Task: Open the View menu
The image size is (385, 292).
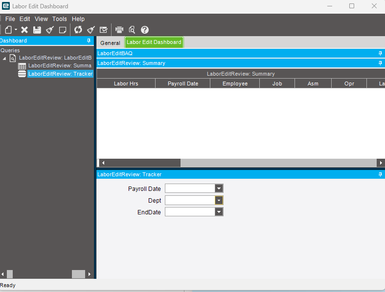Action: click(41, 19)
